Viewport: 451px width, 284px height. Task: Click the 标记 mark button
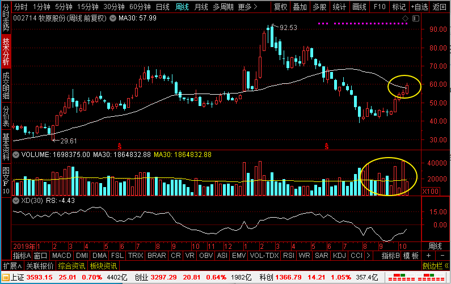[399, 7]
